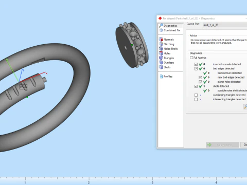Open the Profiles page

tap(166, 77)
